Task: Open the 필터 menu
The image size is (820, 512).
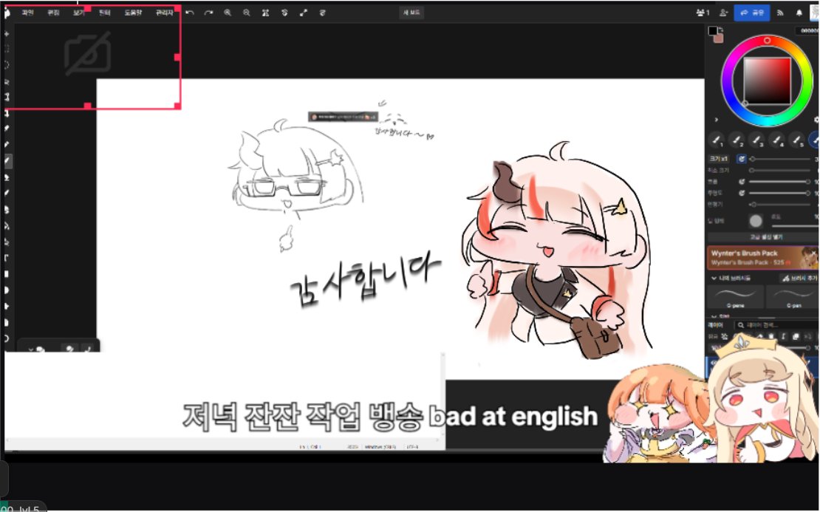Action: coord(105,13)
